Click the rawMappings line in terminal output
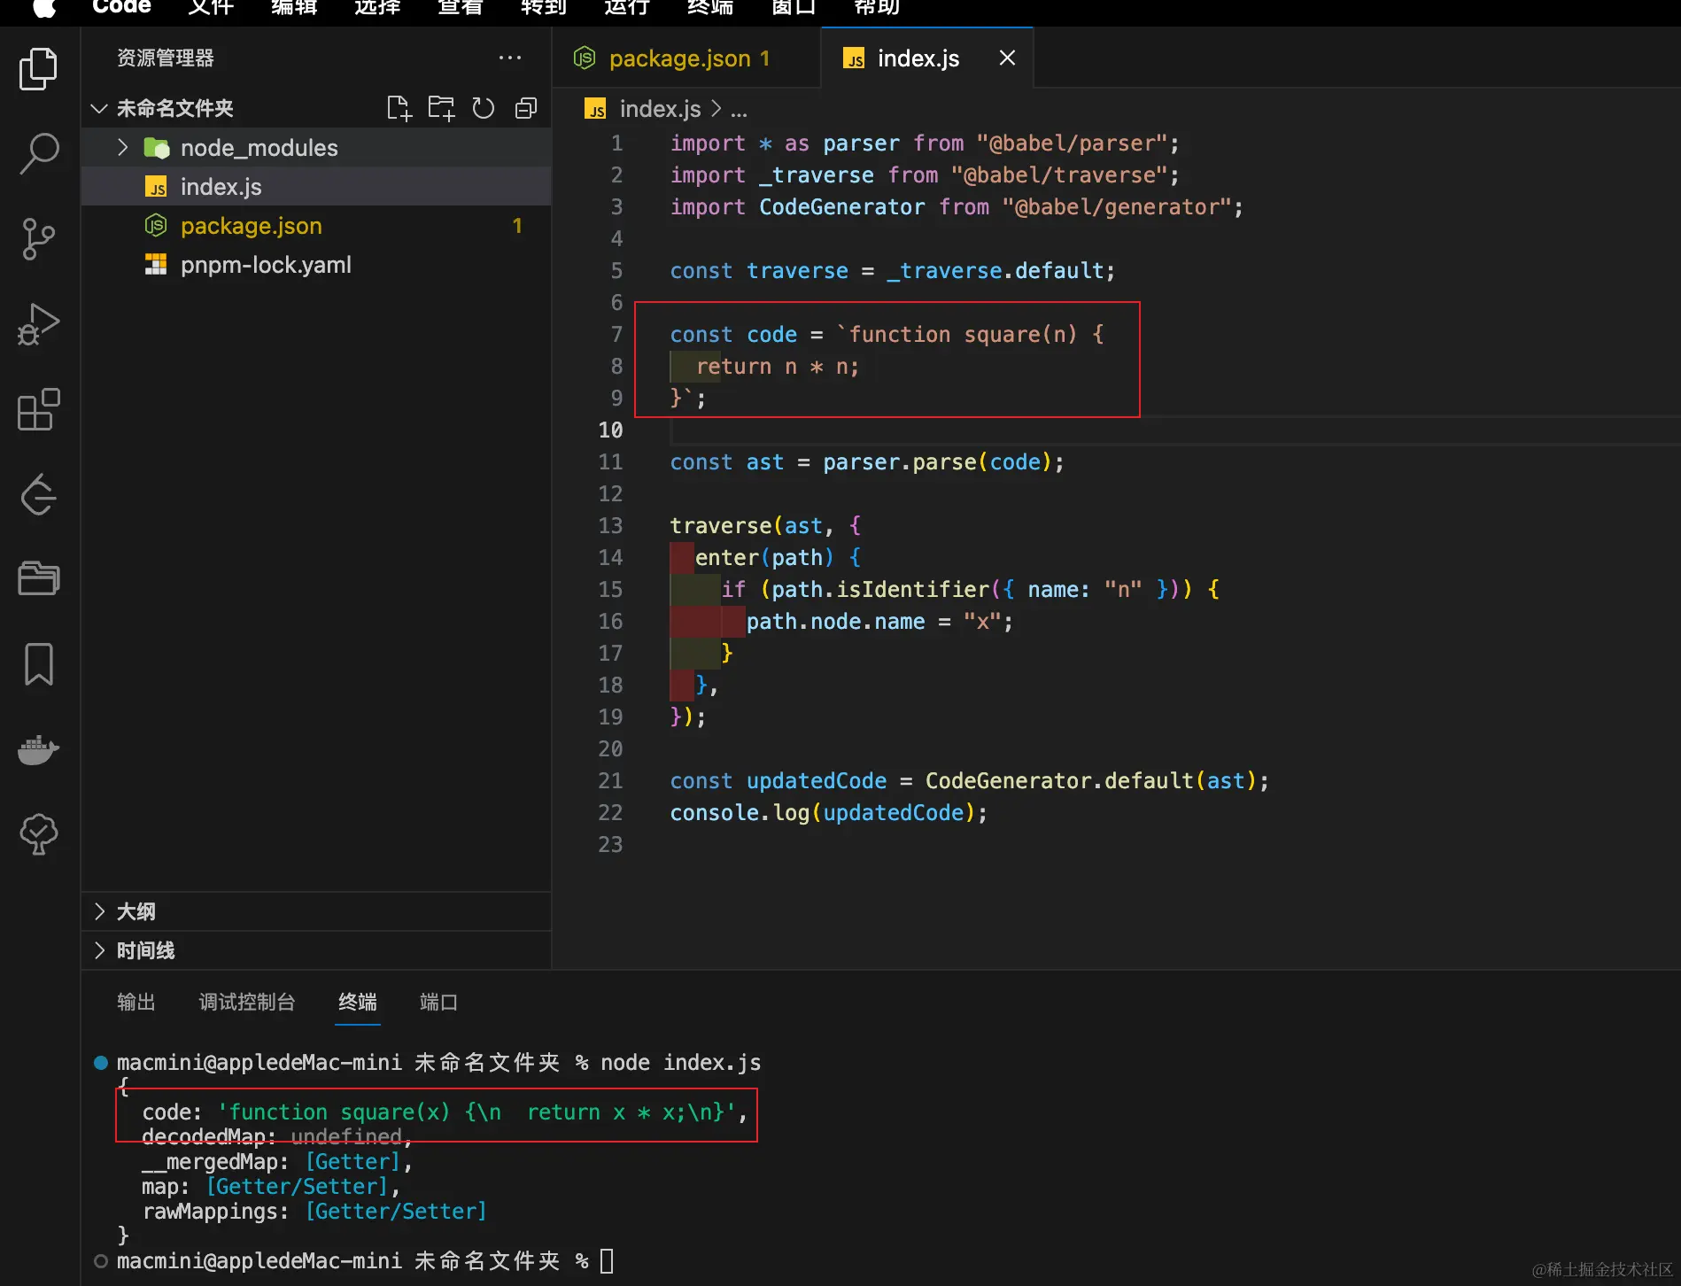Image resolution: width=1681 pixels, height=1286 pixels. point(314,1212)
